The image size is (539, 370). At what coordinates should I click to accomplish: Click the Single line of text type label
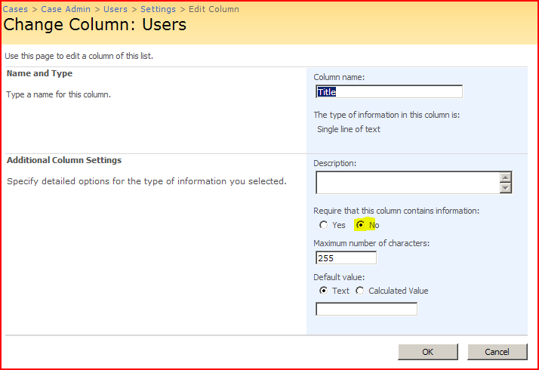pyautogui.click(x=349, y=129)
